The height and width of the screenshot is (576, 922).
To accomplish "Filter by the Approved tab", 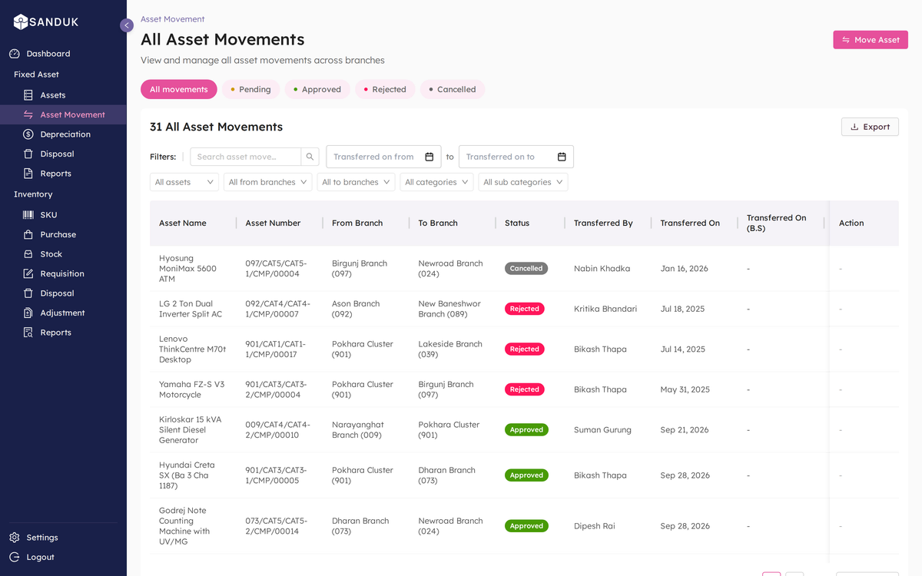I will (x=317, y=89).
